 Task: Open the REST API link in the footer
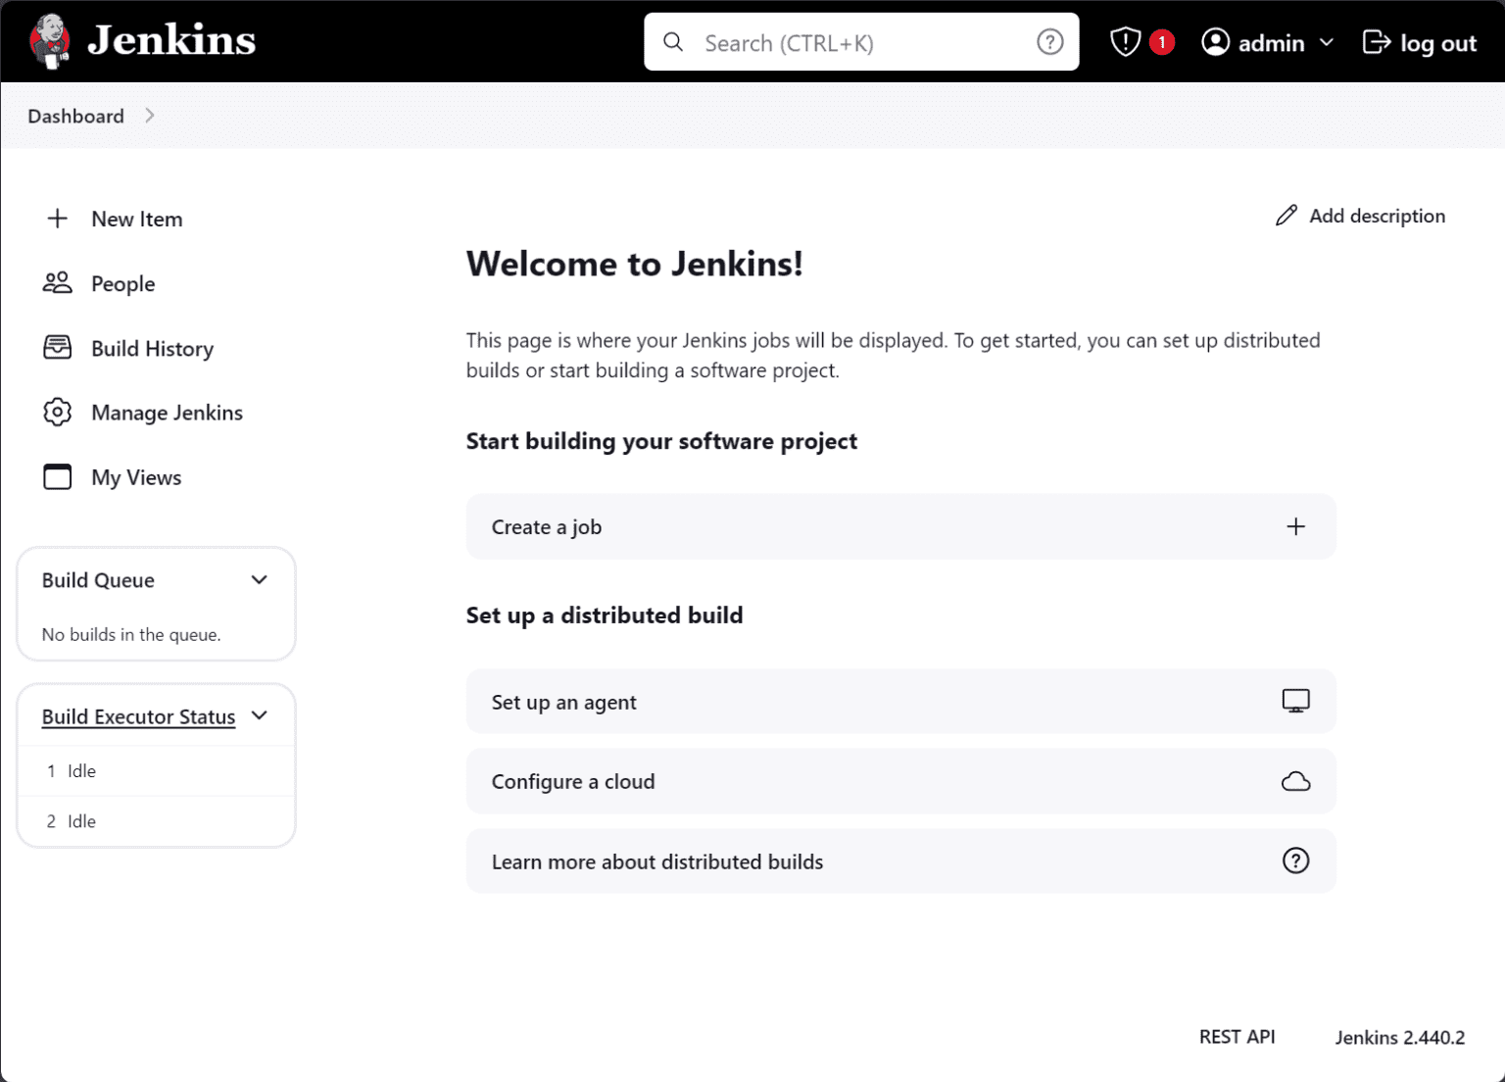click(x=1237, y=1036)
